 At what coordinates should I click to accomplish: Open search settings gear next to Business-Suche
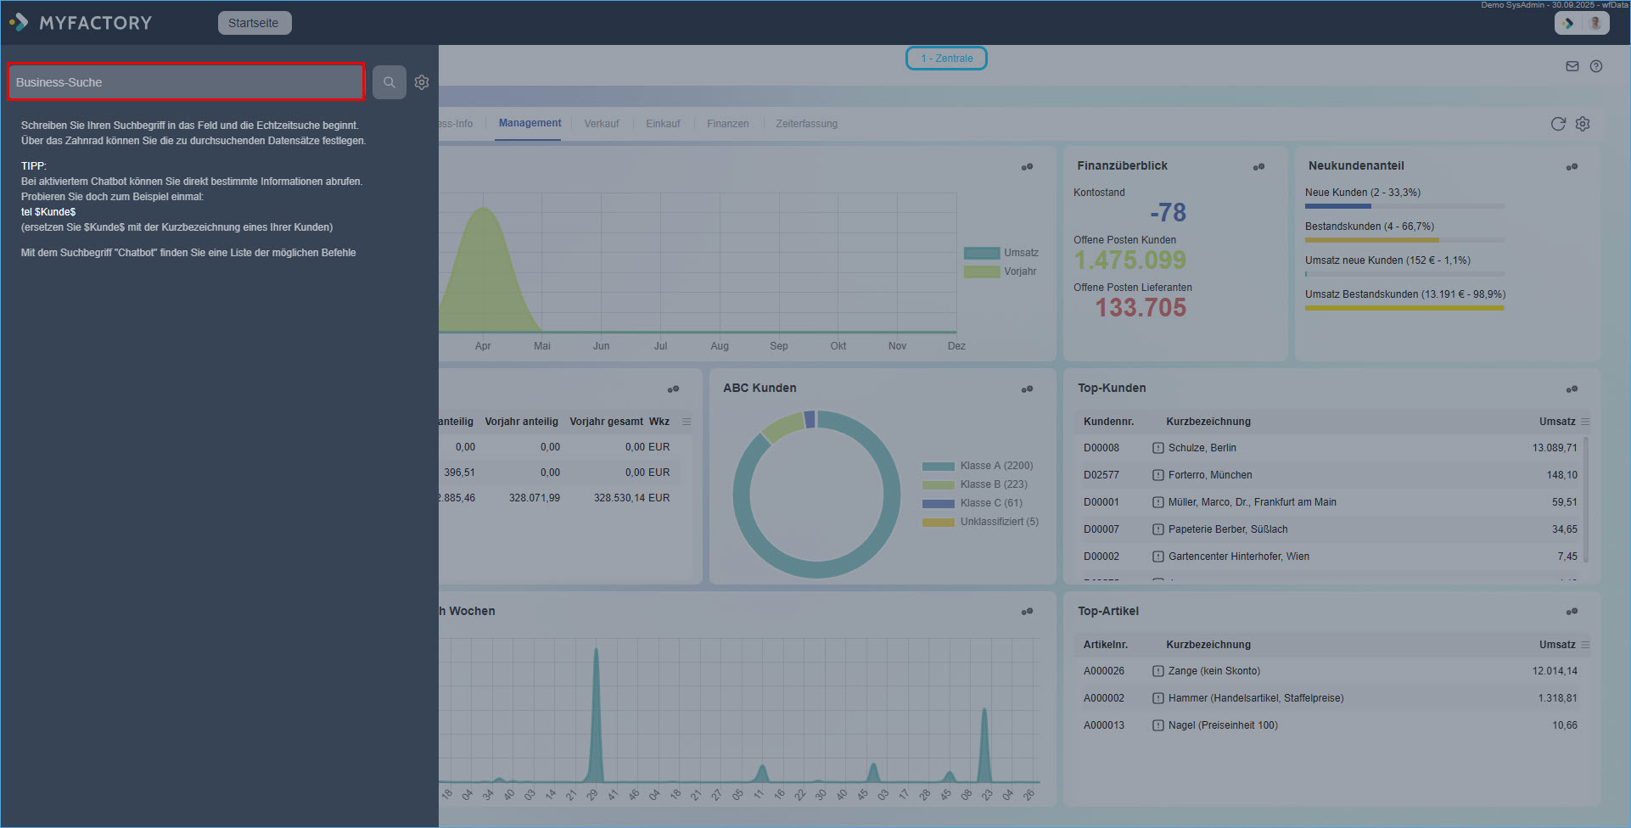pos(422,82)
